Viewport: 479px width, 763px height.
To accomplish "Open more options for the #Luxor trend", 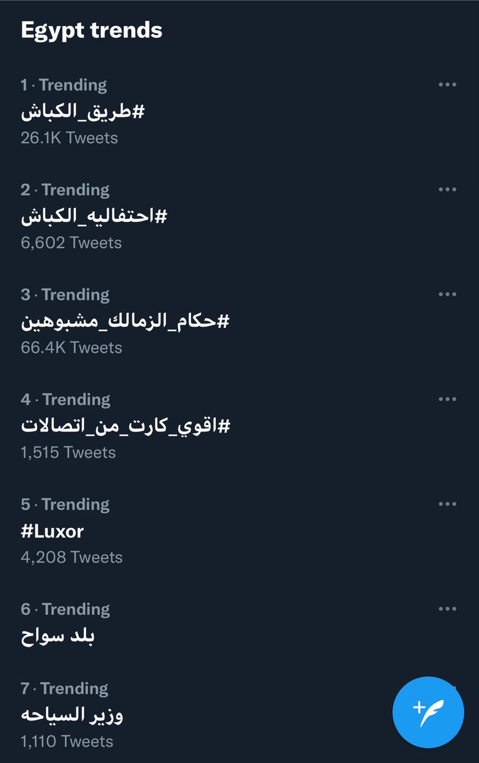I will 447,504.
